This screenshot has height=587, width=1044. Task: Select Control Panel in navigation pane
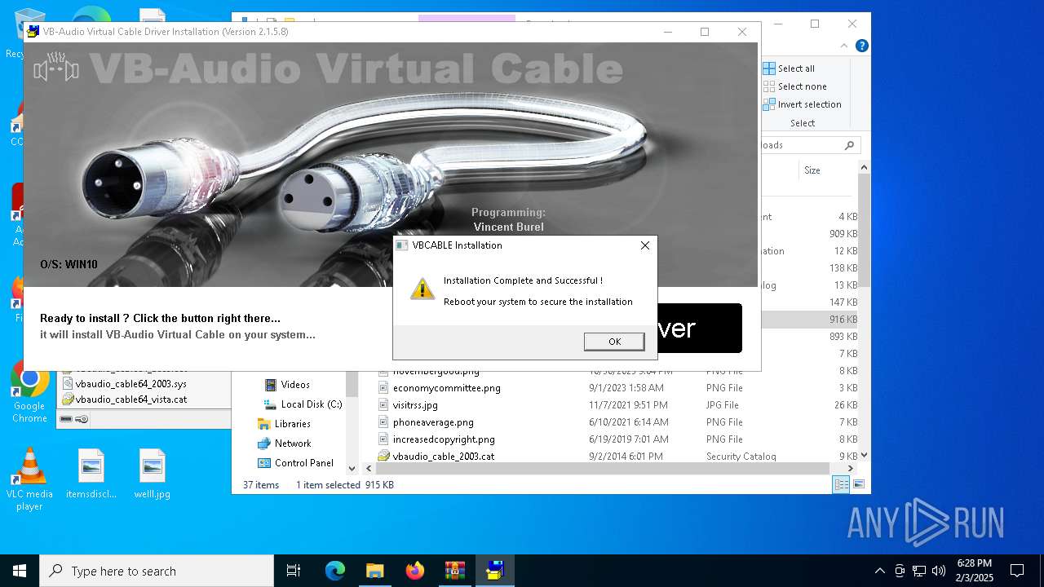pos(295,463)
